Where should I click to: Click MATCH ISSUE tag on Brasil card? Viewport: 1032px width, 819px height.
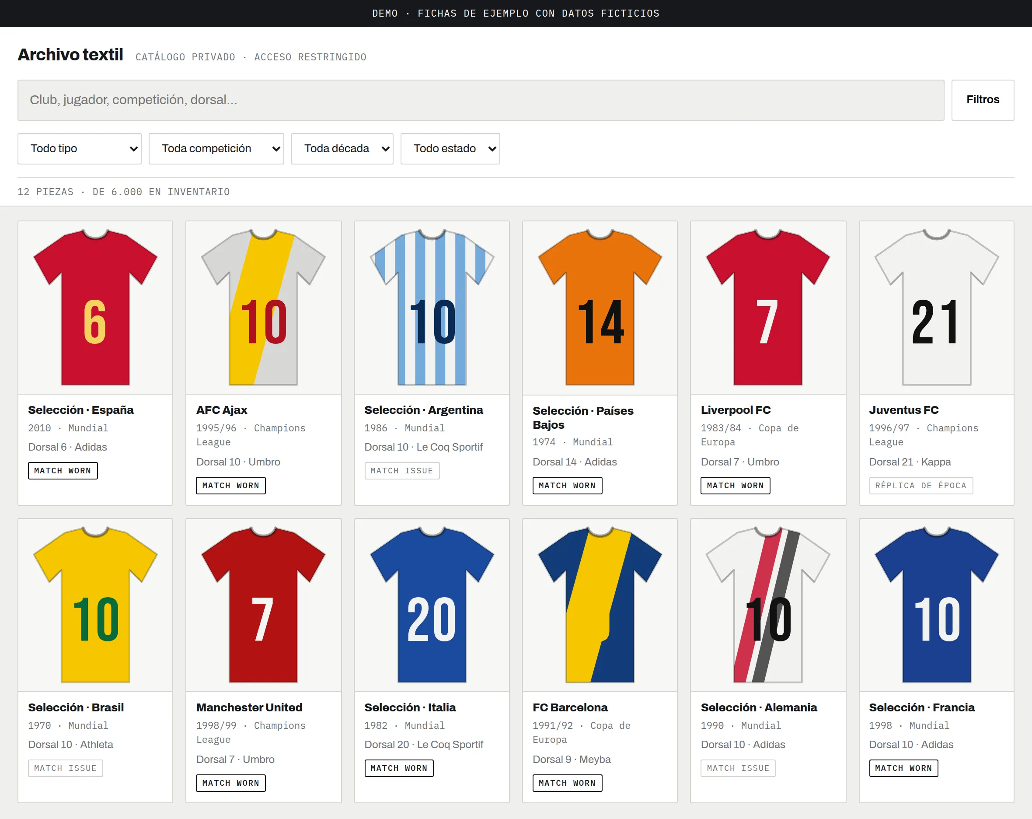tap(65, 768)
